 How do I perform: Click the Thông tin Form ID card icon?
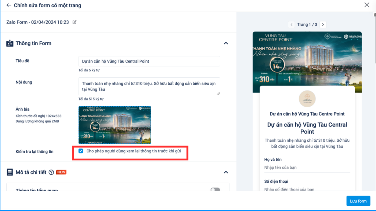click(x=10, y=43)
